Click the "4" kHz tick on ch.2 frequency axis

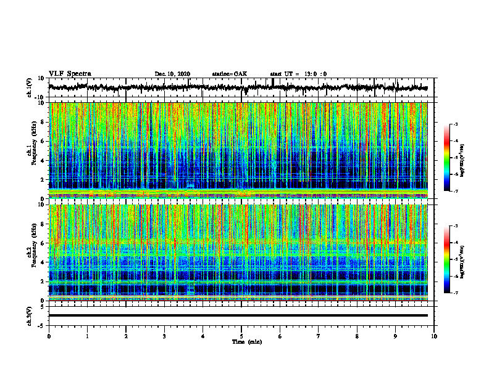click(x=43, y=262)
